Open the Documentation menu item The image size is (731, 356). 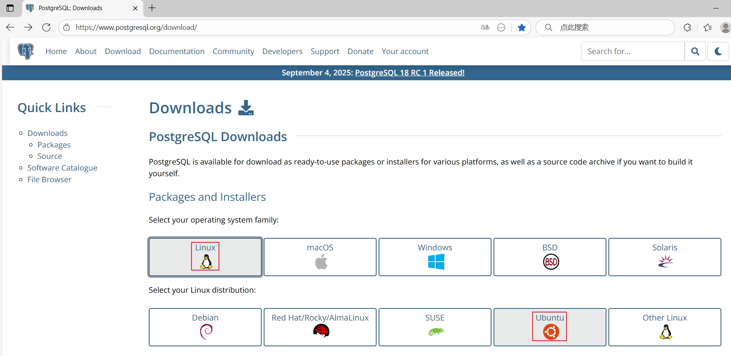coord(177,51)
